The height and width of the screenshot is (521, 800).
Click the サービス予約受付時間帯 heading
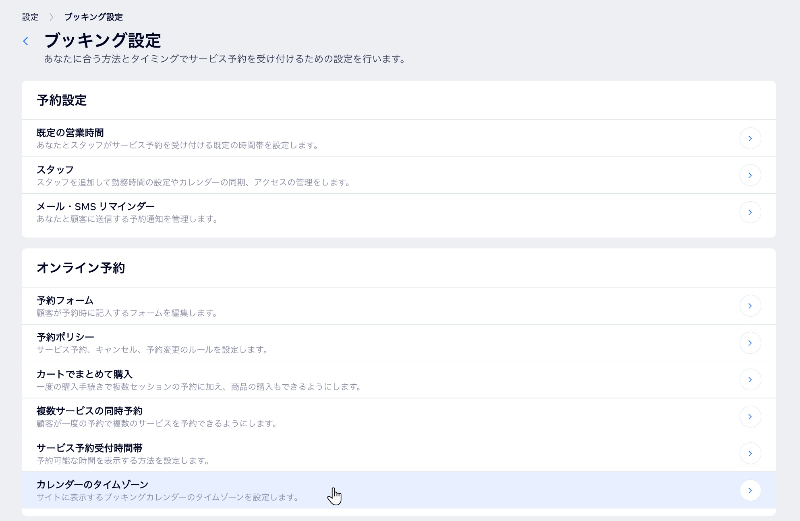tap(89, 448)
